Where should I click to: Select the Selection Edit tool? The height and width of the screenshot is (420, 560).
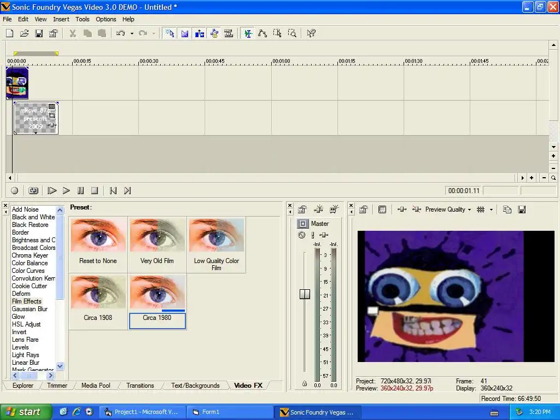[277, 33]
